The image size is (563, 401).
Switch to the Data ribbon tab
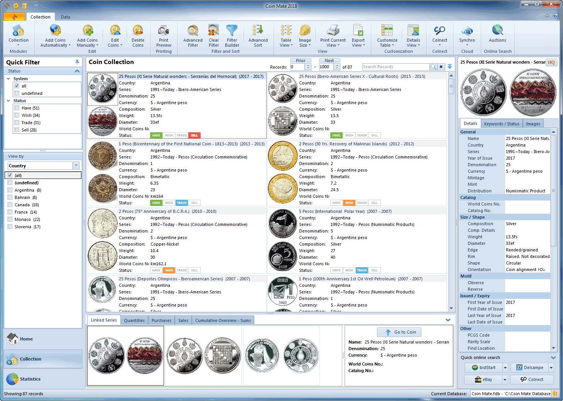[66, 17]
